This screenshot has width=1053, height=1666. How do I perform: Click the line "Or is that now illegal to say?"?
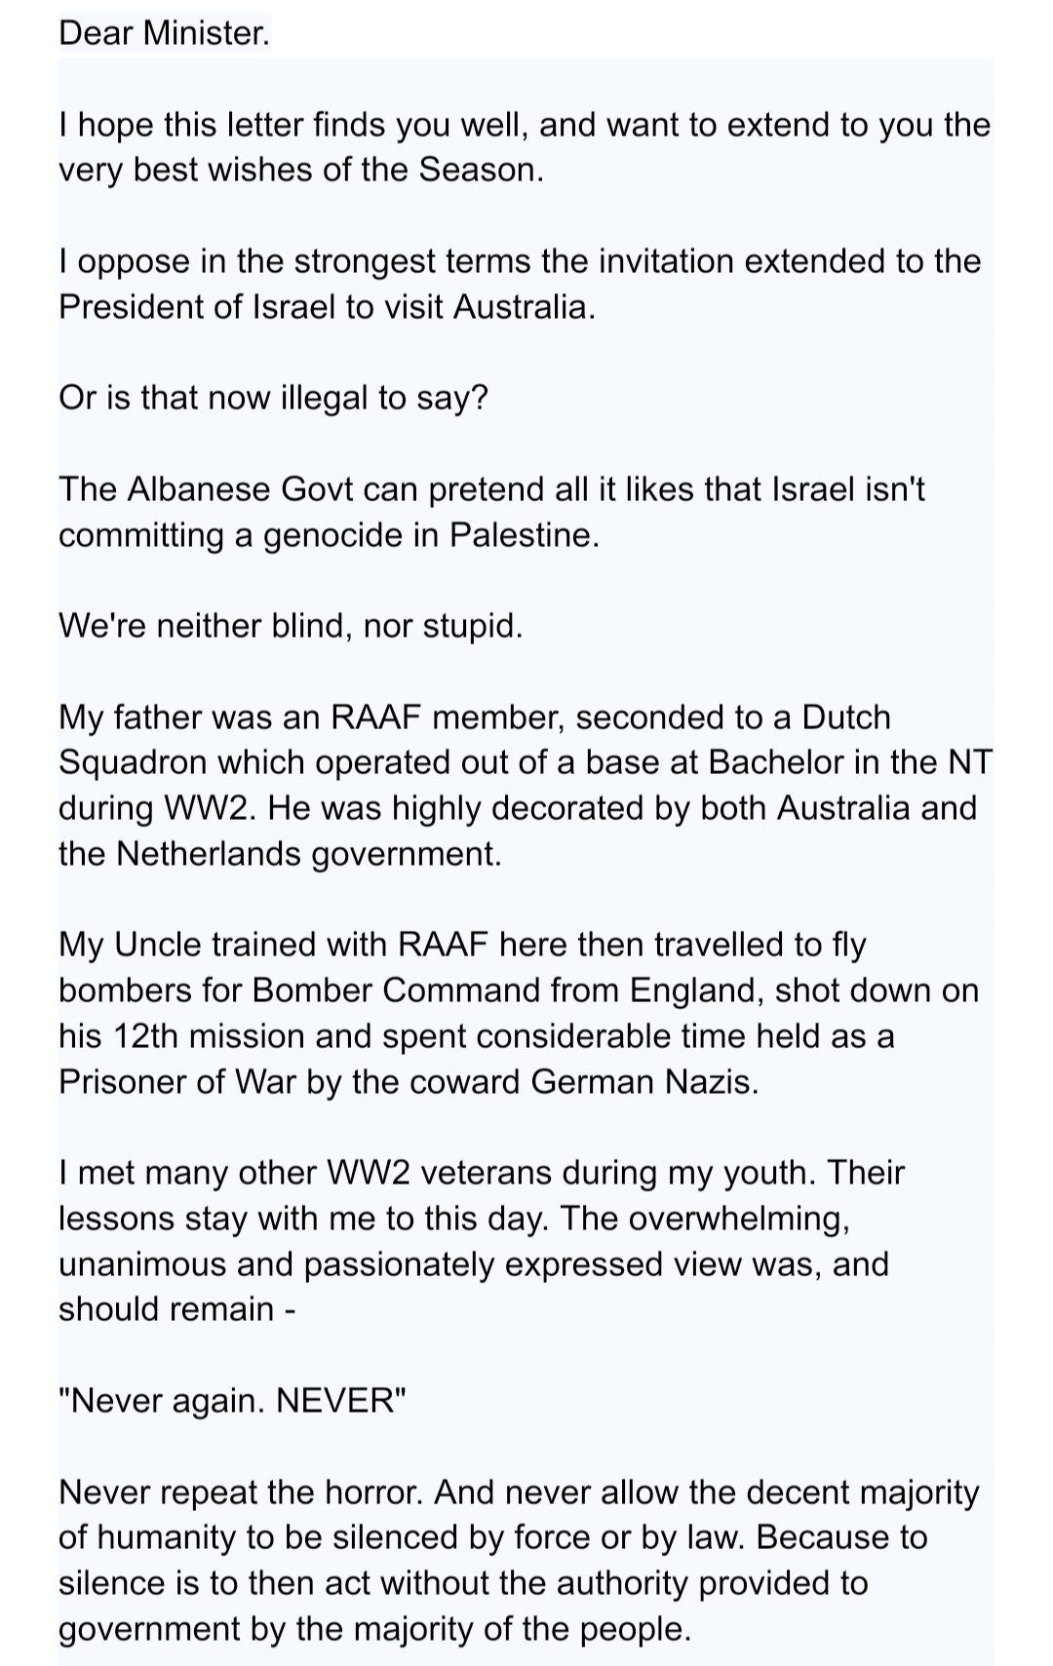tap(273, 398)
